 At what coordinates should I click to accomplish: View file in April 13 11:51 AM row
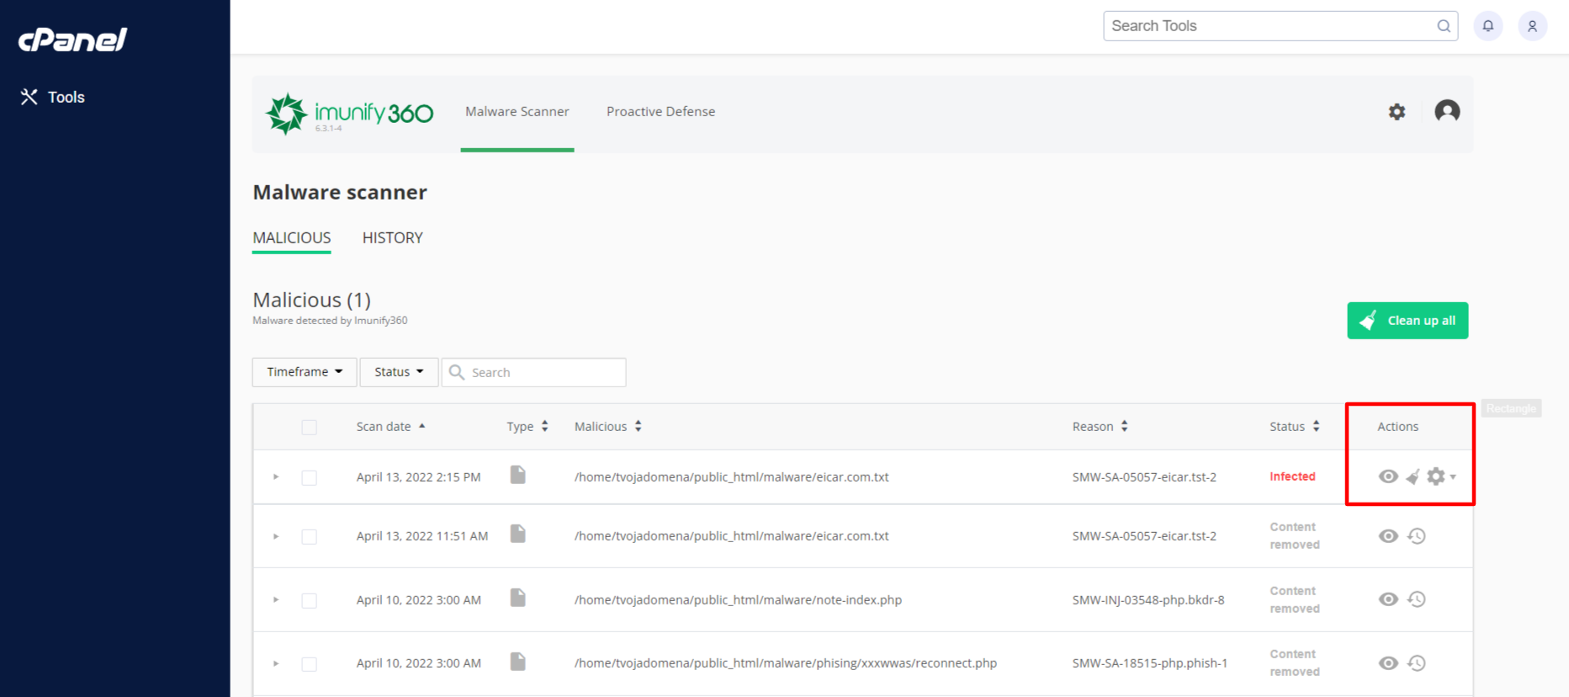tap(1388, 536)
